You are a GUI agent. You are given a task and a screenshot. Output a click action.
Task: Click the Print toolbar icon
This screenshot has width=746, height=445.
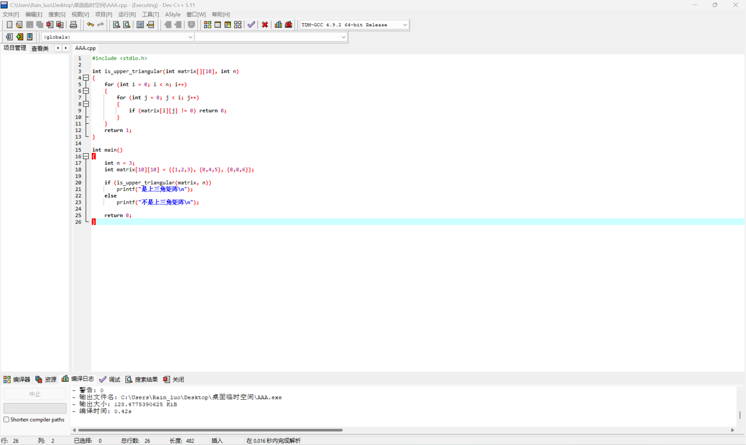(73, 24)
